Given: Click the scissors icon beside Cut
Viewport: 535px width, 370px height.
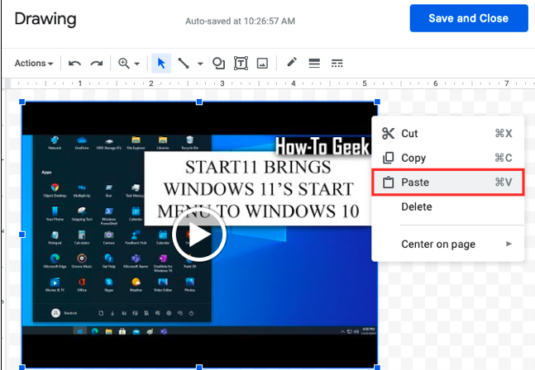Looking at the screenshot, I should [388, 133].
